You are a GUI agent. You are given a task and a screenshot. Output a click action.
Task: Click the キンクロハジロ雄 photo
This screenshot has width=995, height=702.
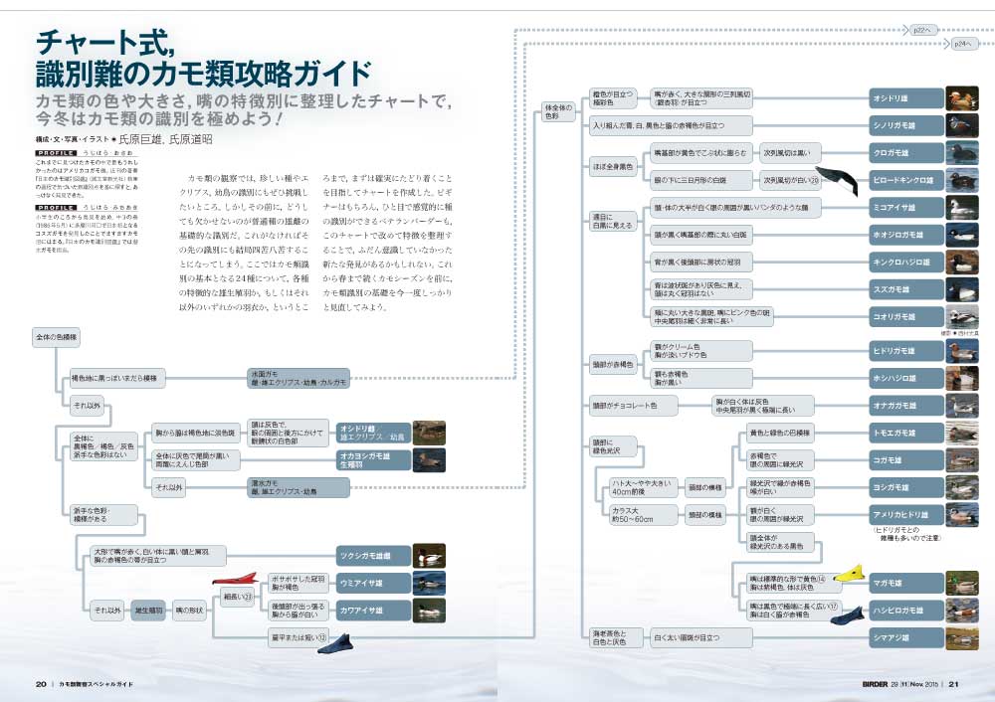tap(962, 262)
